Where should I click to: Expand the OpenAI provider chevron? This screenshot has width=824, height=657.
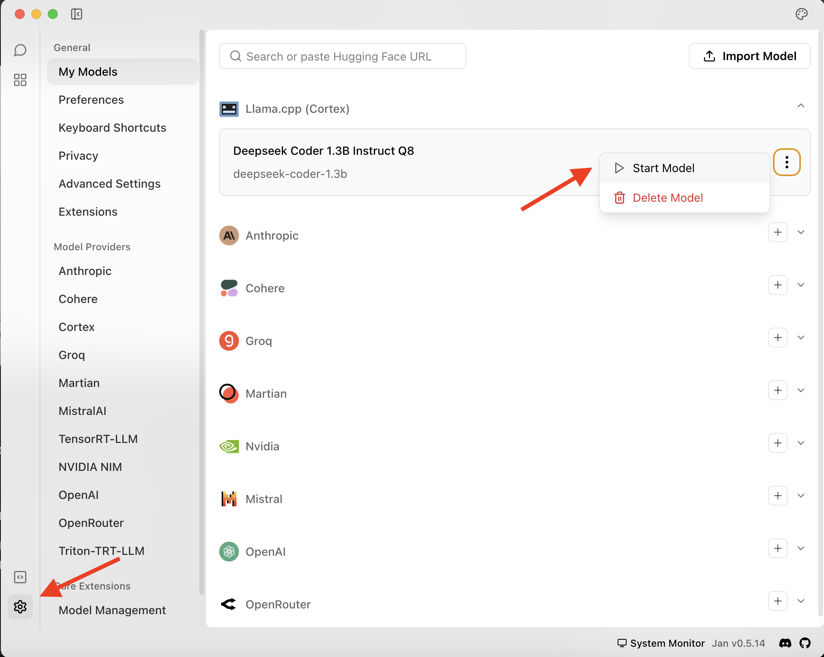coord(801,548)
